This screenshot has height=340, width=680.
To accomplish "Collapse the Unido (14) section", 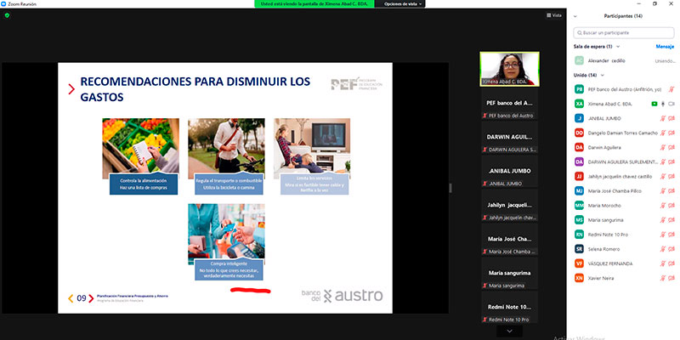I will (x=602, y=75).
